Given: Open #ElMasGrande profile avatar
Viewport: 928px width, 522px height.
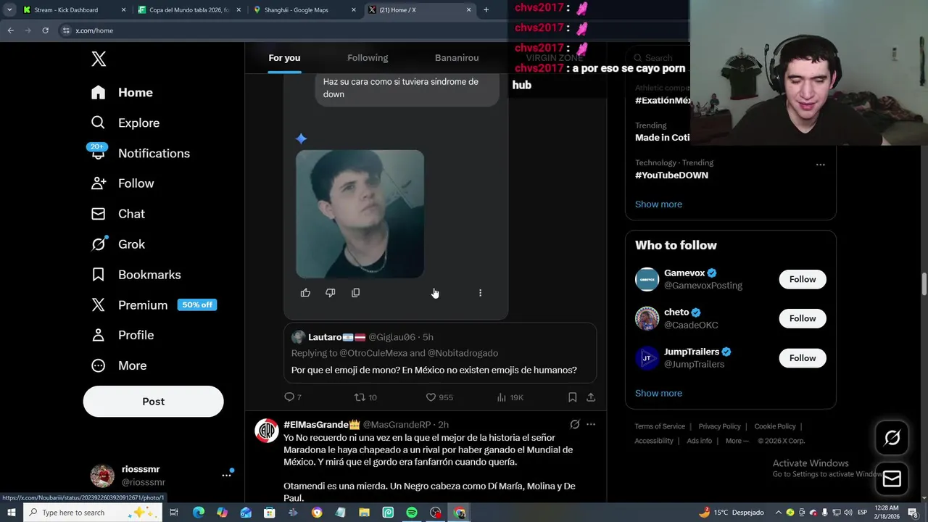Looking at the screenshot, I should 266,431.
